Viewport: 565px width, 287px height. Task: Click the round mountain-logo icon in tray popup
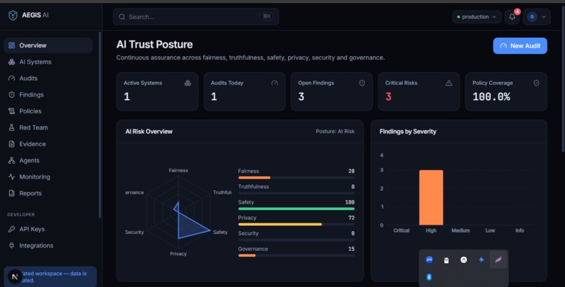click(464, 260)
